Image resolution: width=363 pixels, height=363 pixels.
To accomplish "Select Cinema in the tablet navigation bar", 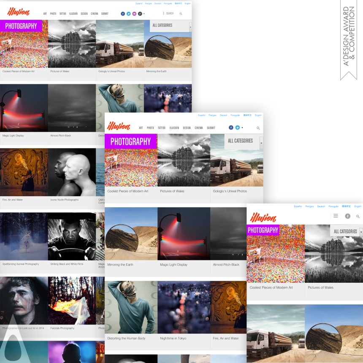I will [x=199, y=128].
